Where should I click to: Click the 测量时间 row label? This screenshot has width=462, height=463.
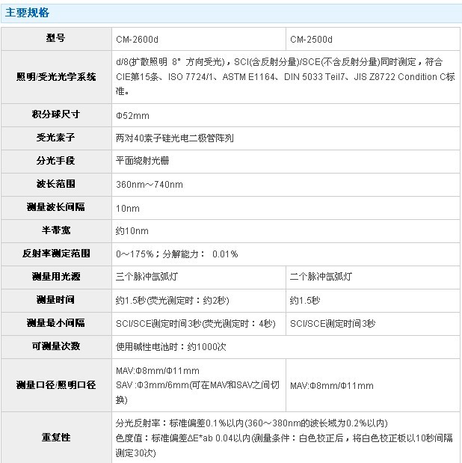pyautogui.click(x=56, y=300)
